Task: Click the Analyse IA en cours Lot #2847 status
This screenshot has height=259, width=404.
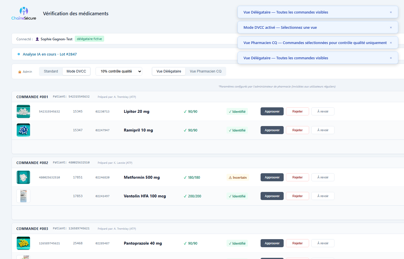Action: tap(50, 54)
